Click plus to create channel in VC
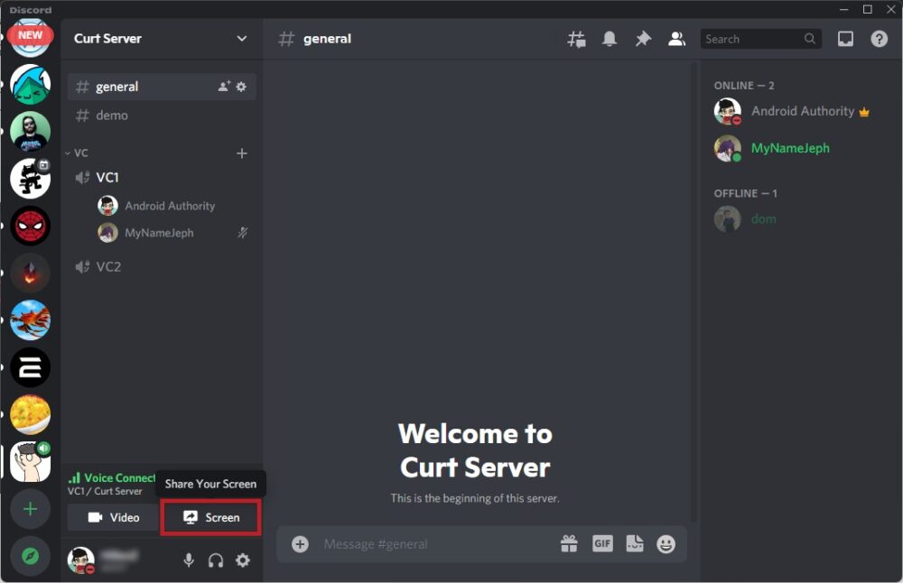Viewport: 903px width, 583px height. (242, 153)
